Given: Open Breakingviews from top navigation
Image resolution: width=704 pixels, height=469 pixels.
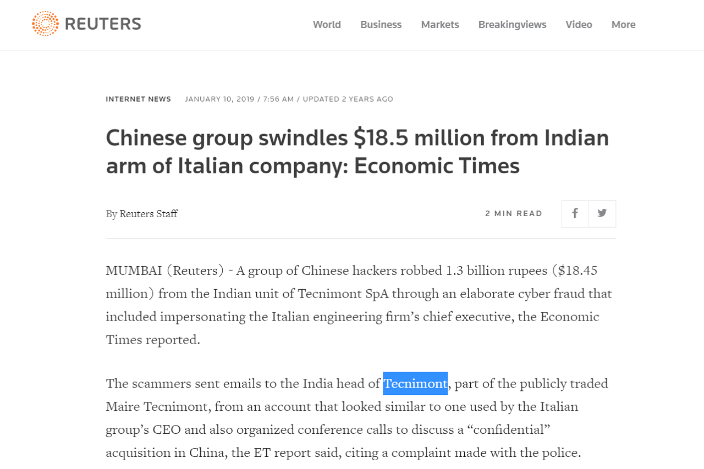Looking at the screenshot, I should coord(513,24).
